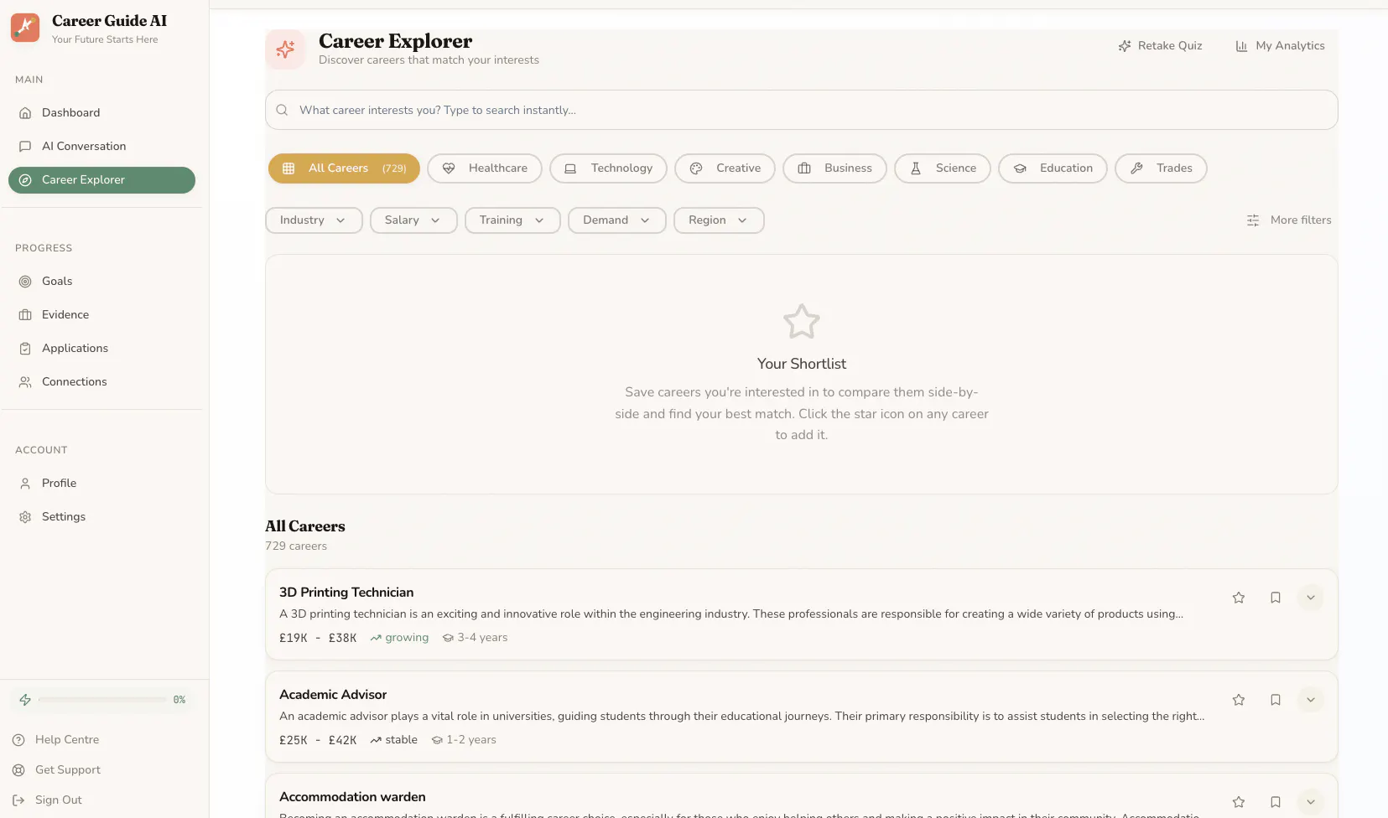
Task: Click the My Analytics chart icon
Action: [x=1241, y=46]
